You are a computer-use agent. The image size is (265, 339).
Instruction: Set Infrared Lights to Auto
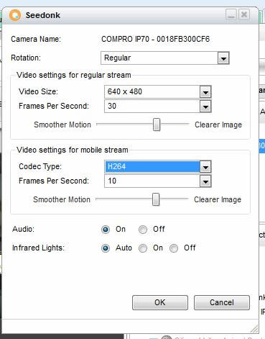tap(106, 248)
